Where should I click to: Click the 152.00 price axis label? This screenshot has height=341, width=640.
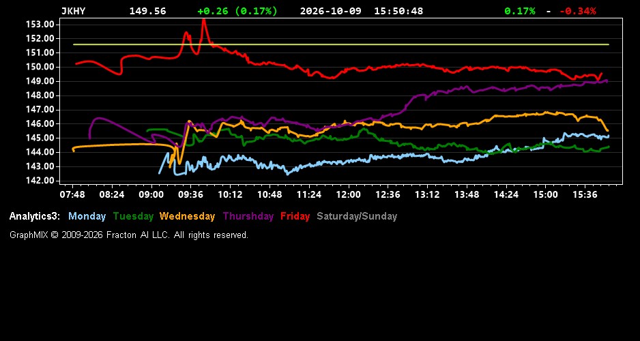40,38
